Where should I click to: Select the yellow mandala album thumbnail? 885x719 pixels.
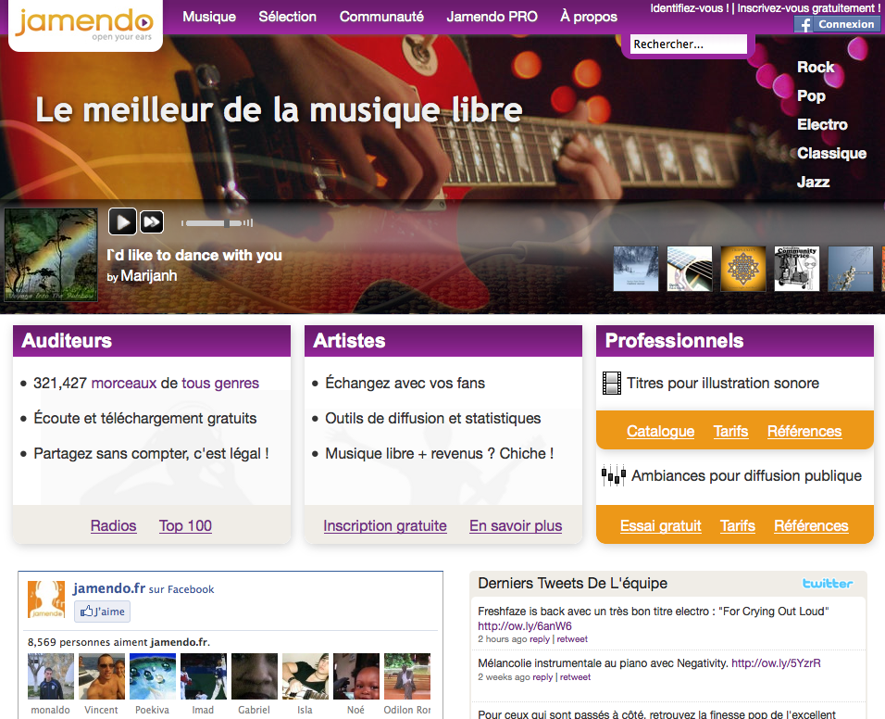(x=743, y=269)
